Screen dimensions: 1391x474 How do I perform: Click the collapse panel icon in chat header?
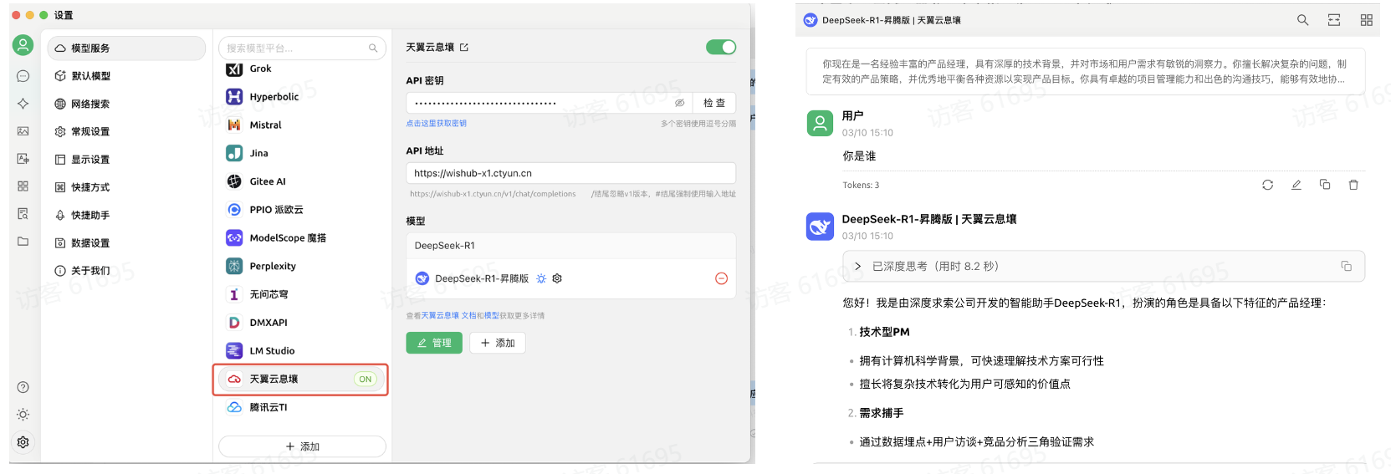pos(1334,20)
